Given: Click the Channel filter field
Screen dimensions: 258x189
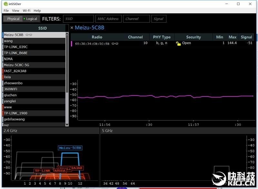Looking at the screenshot, I should tap(136, 19).
